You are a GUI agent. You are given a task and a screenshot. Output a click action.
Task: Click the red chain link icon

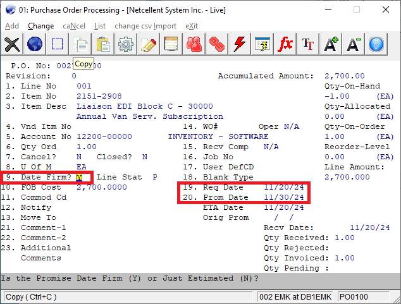click(x=217, y=44)
